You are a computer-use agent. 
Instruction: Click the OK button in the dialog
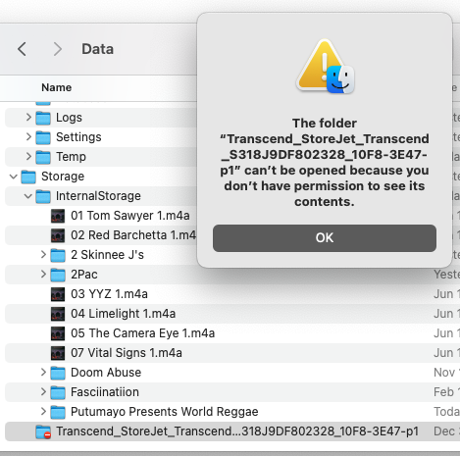pyautogui.click(x=325, y=238)
